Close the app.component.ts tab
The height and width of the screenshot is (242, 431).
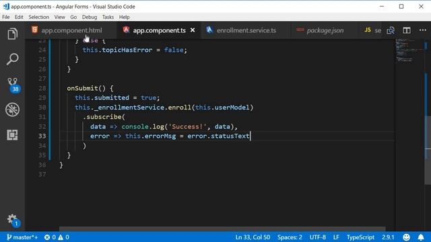pos(193,30)
